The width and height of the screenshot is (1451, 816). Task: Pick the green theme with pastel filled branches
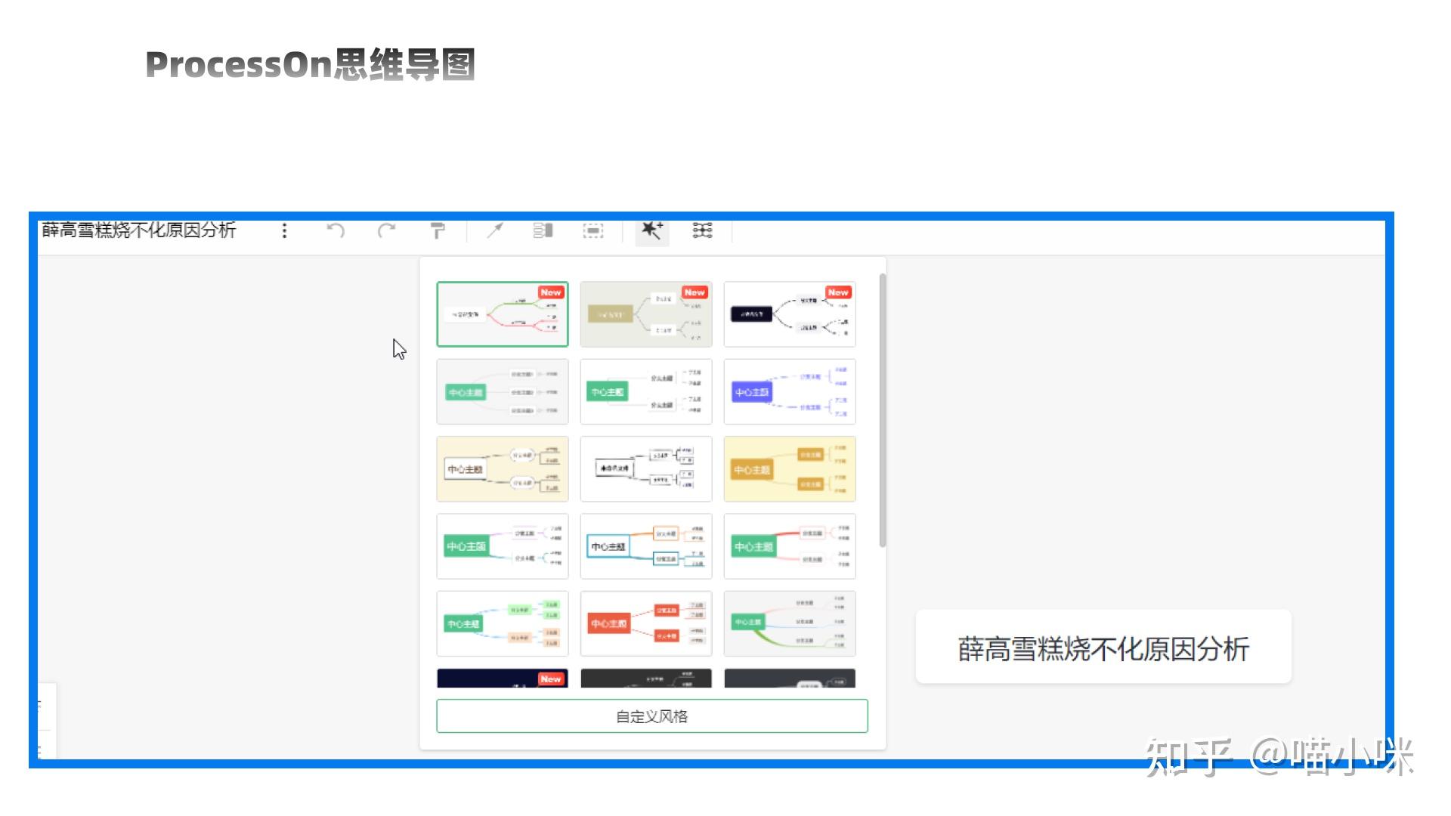coord(503,623)
